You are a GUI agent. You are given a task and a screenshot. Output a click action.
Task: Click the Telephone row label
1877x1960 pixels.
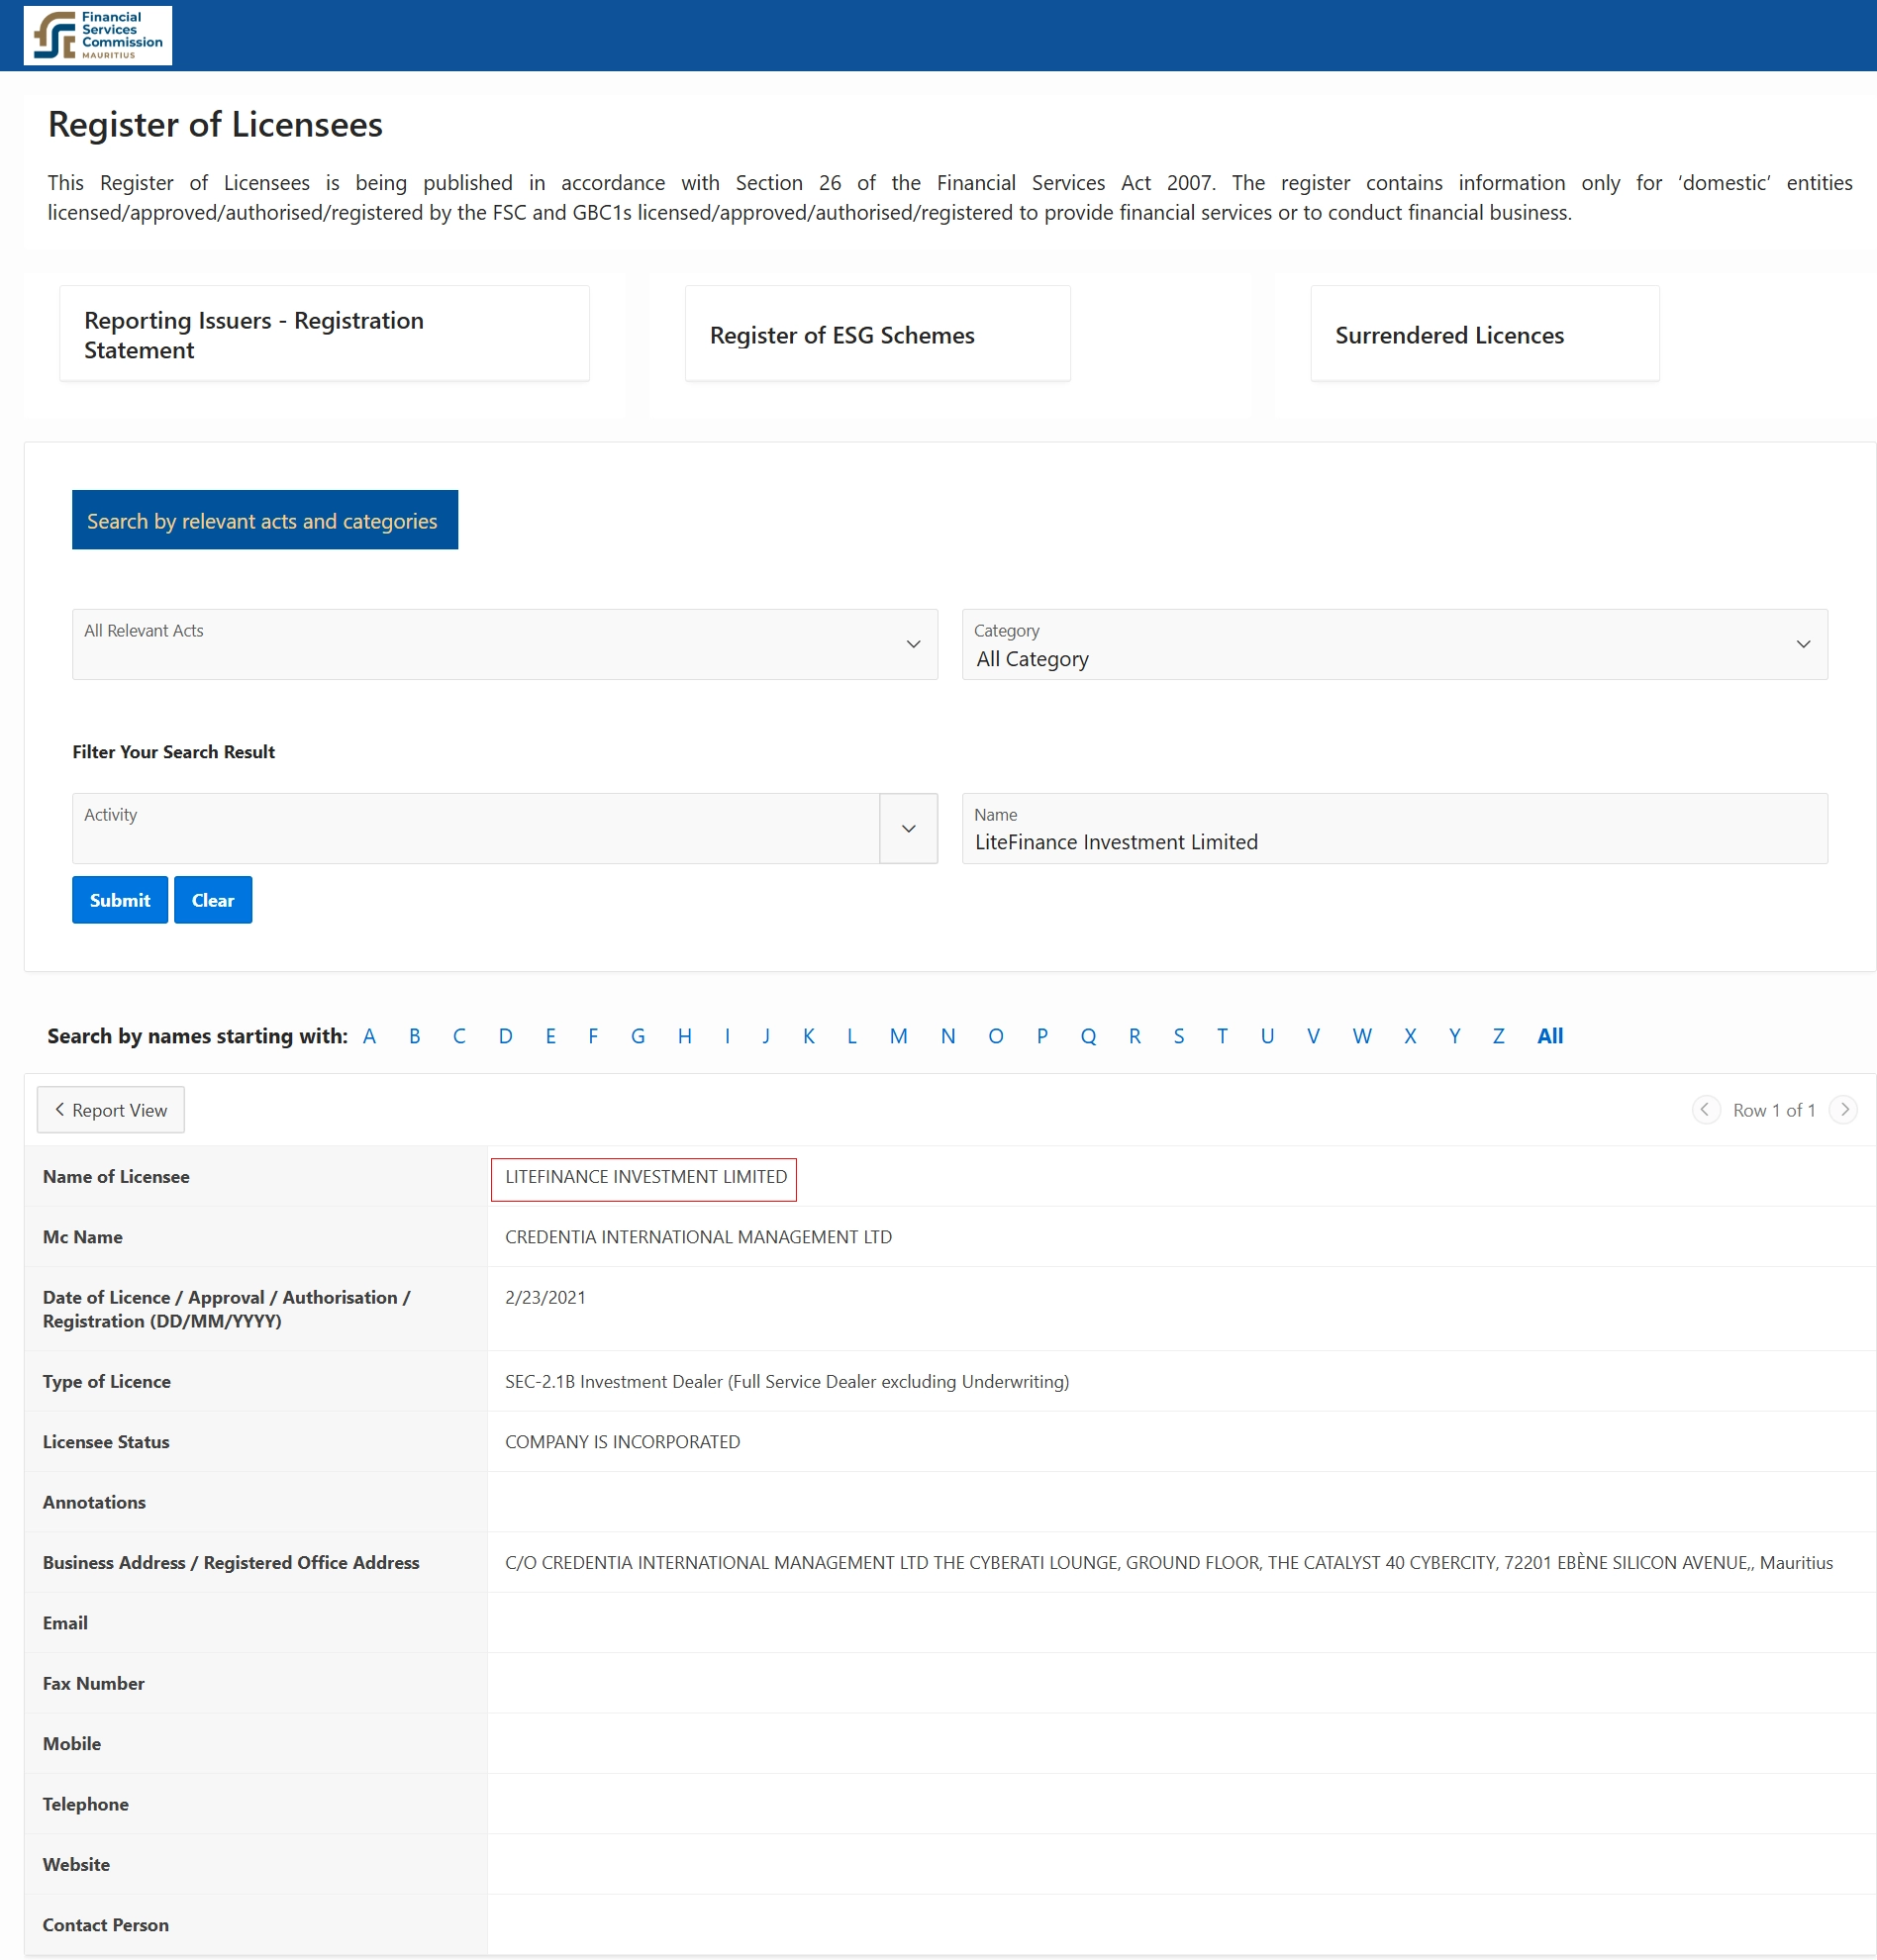coord(86,1804)
